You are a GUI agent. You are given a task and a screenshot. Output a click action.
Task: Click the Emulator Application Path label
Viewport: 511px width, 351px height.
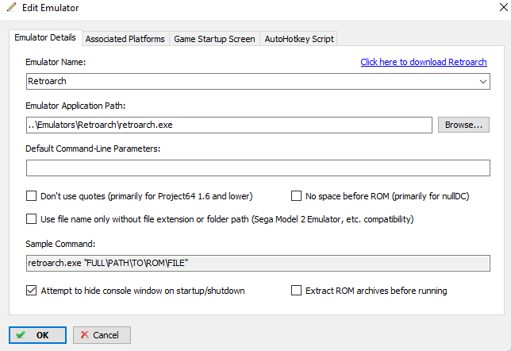(75, 106)
